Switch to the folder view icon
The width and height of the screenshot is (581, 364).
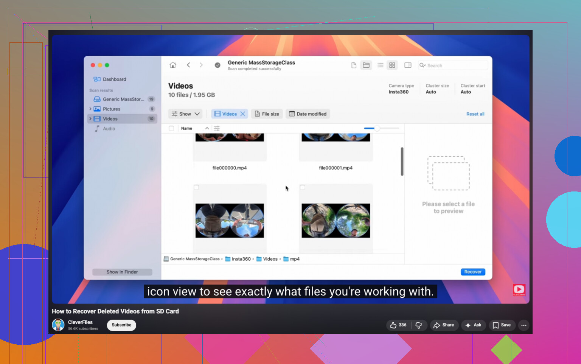(366, 65)
